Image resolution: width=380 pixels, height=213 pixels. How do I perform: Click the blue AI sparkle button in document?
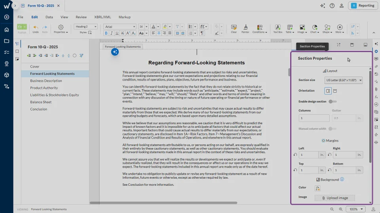tap(115, 52)
